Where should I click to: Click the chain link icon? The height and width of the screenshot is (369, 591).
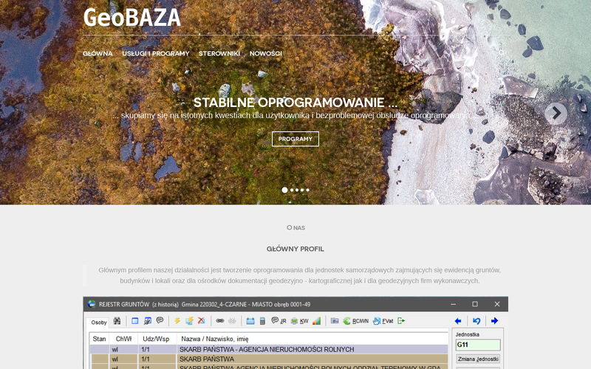[x=219, y=321]
